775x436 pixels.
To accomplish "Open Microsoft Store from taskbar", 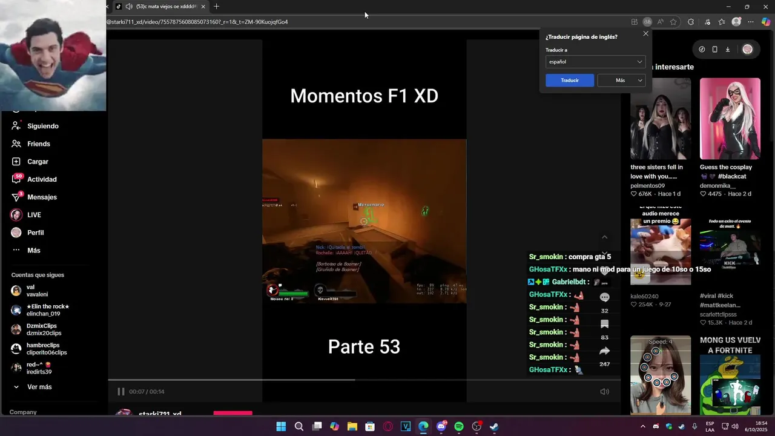I will 370,426.
